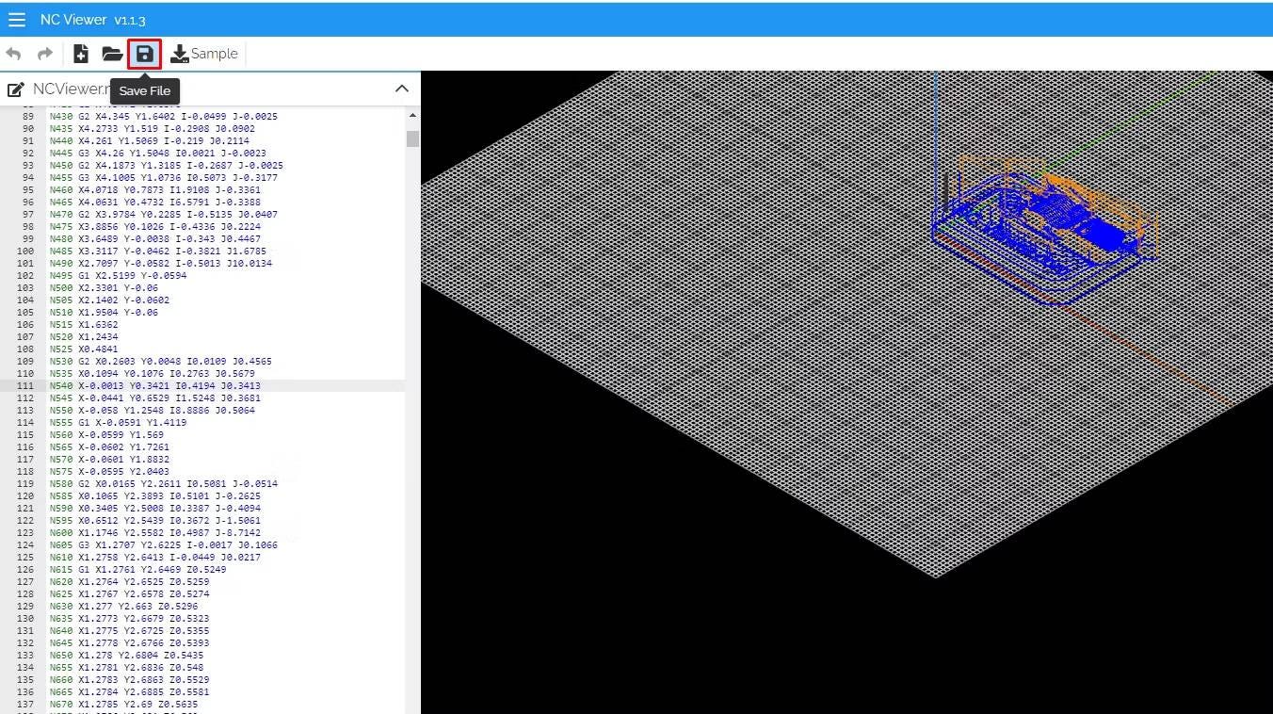Open the hamburger menu
The image size is (1273, 714).
click(x=17, y=20)
